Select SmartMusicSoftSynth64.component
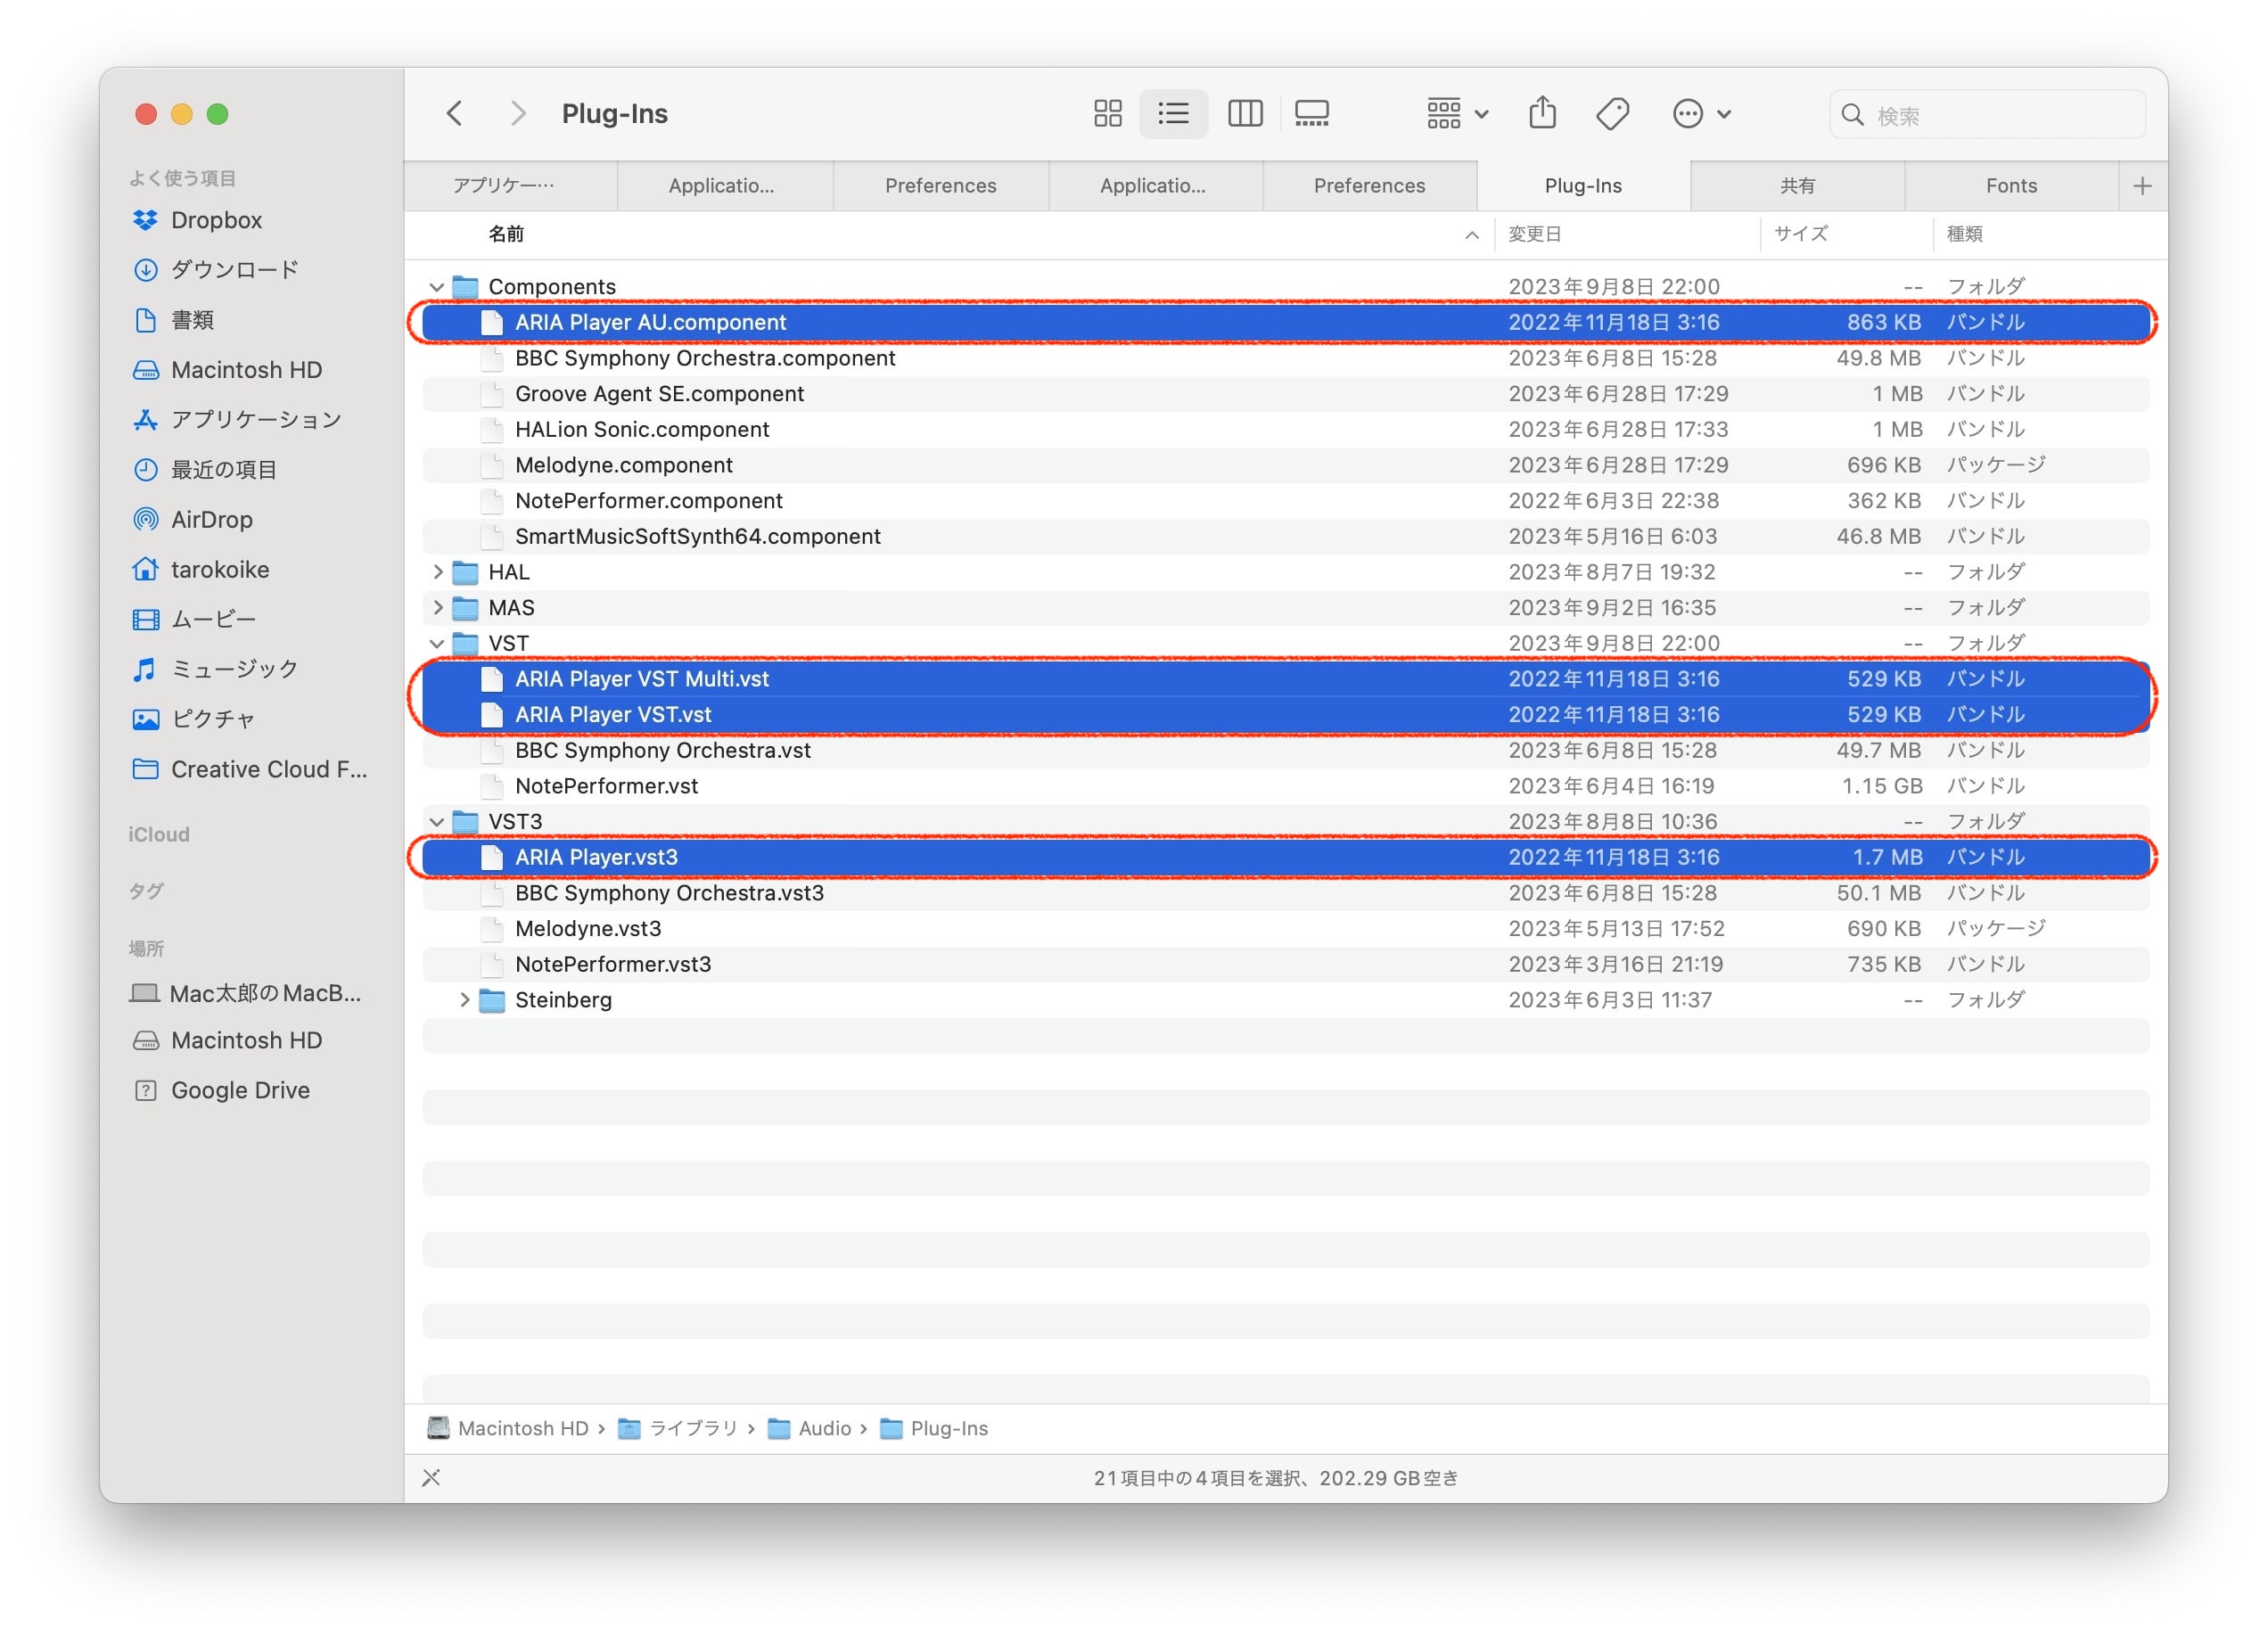The image size is (2268, 1635). (x=1285, y=537)
